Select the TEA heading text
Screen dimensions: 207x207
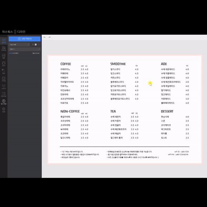113,111
